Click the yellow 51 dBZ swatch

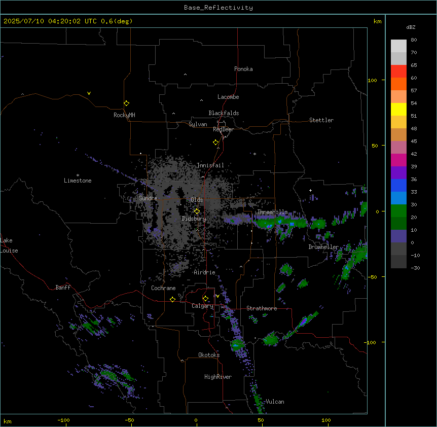[398, 109]
